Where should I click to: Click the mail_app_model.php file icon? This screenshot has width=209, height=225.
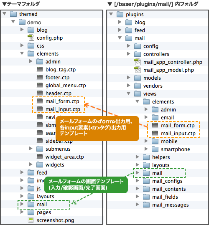pyautogui.click(x=138, y=70)
